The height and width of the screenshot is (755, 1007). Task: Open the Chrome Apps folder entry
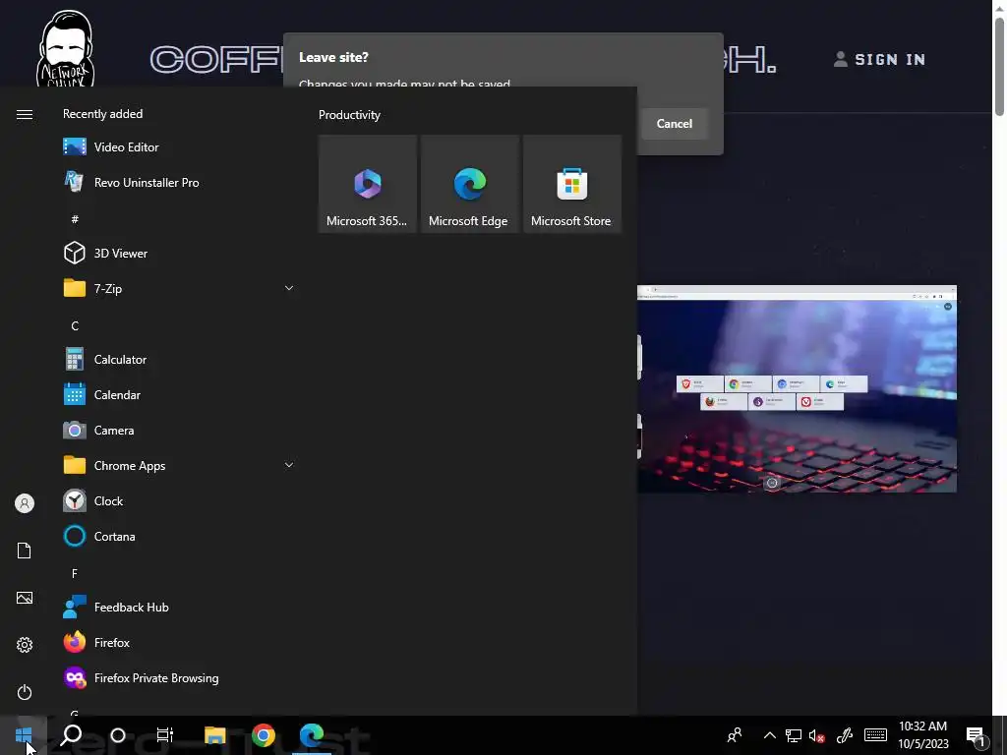click(179, 465)
